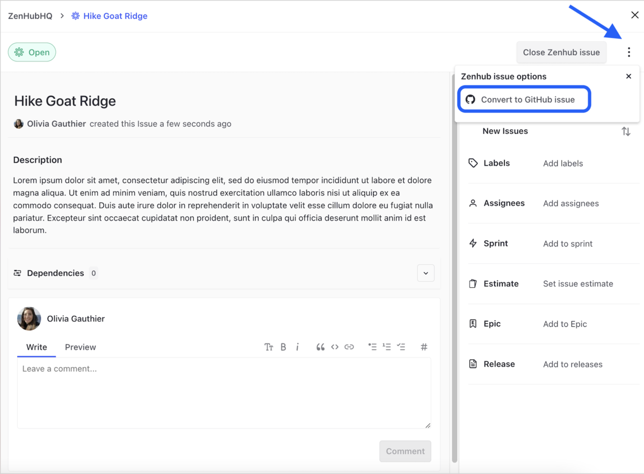Expand the Dependencies section

pyautogui.click(x=425, y=273)
